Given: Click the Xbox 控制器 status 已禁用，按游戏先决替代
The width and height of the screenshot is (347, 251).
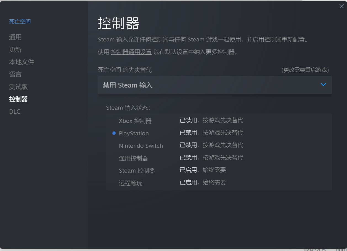Looking at the screenshot, I should 211,120.
